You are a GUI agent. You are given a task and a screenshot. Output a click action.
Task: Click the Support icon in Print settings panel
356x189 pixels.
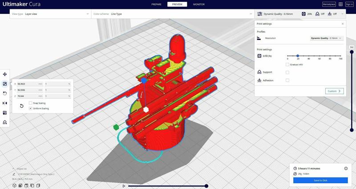[259, 72]
